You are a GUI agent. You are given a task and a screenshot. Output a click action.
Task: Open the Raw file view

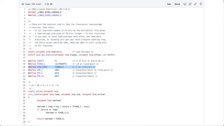coord(169,4)
